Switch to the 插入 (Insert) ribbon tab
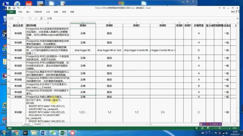Screen dimensions: 243x136 pyautogui.click(x=28, y=12)
